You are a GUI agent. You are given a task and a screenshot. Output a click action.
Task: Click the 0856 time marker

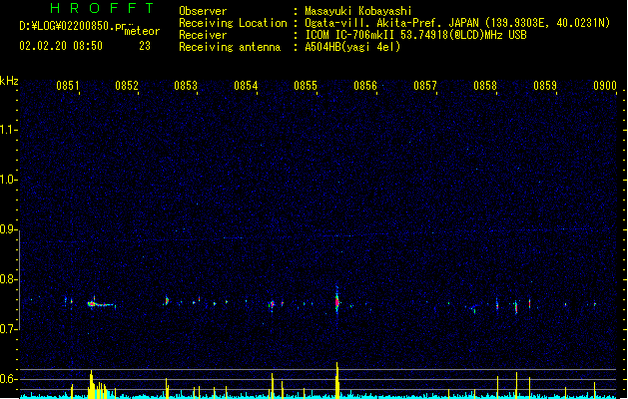pos(365,86)
